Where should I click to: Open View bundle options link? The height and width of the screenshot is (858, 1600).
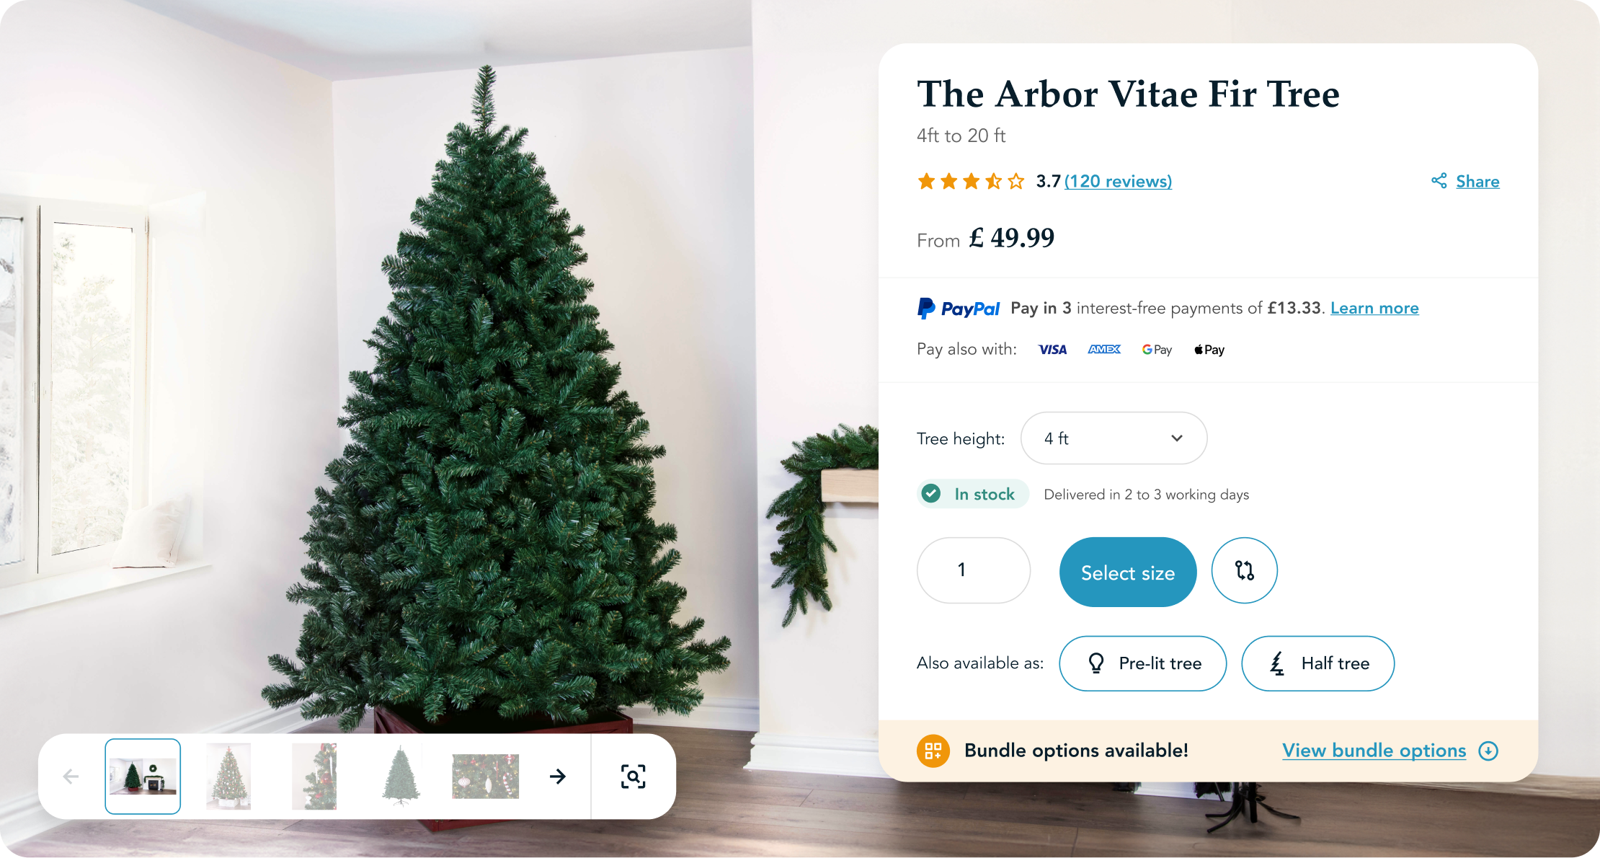pyautogui.click(x=1374, y=751)
